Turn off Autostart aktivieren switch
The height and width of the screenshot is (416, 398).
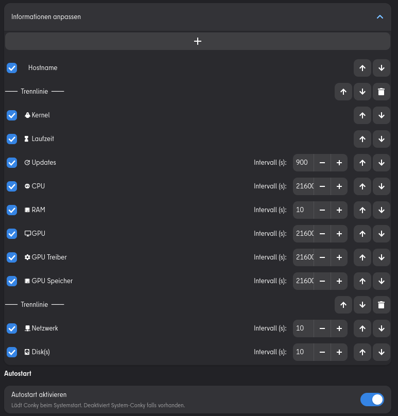coord(372,400)
